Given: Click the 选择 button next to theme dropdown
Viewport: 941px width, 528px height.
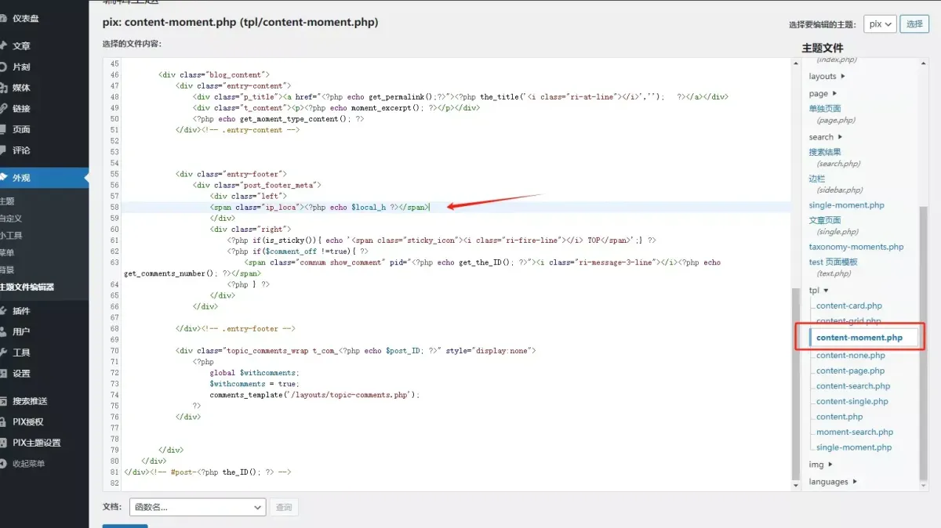Looking at the screenshot, I should click(914, 24).
